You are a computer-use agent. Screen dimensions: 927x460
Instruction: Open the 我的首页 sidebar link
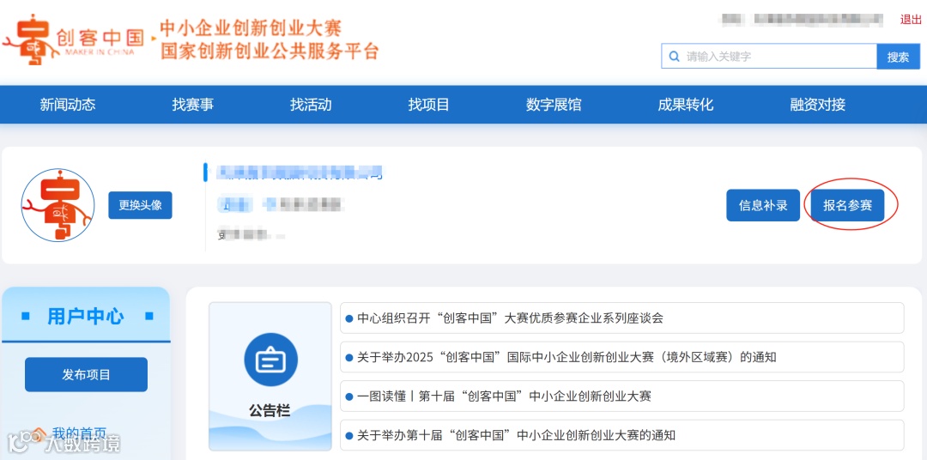(79, 433)
